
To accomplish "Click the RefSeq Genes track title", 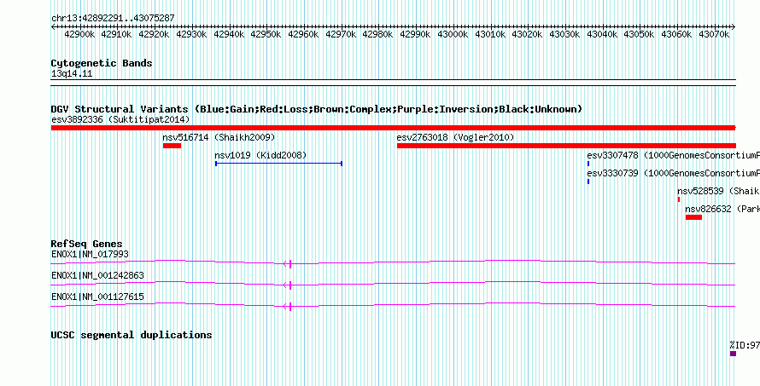I will (87, 244).
